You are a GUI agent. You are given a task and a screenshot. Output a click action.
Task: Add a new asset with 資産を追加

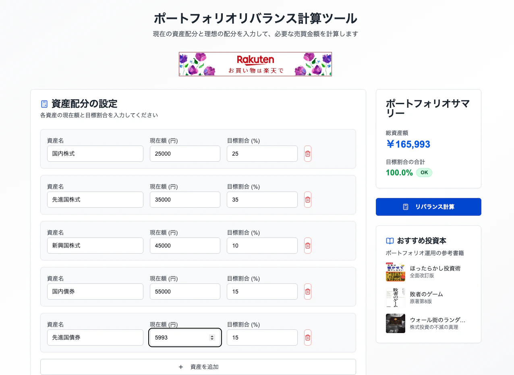click(198, 367)
